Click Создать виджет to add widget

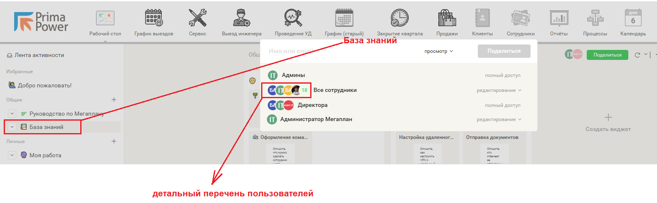(608, 123)
